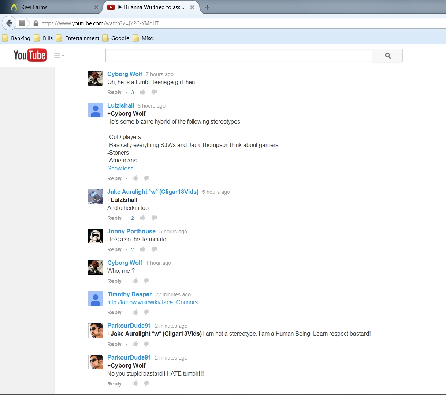Reply to ParkourDude91's 'Human Being' comment
This screenshot has height=395, width=446.
click(114, 344)
